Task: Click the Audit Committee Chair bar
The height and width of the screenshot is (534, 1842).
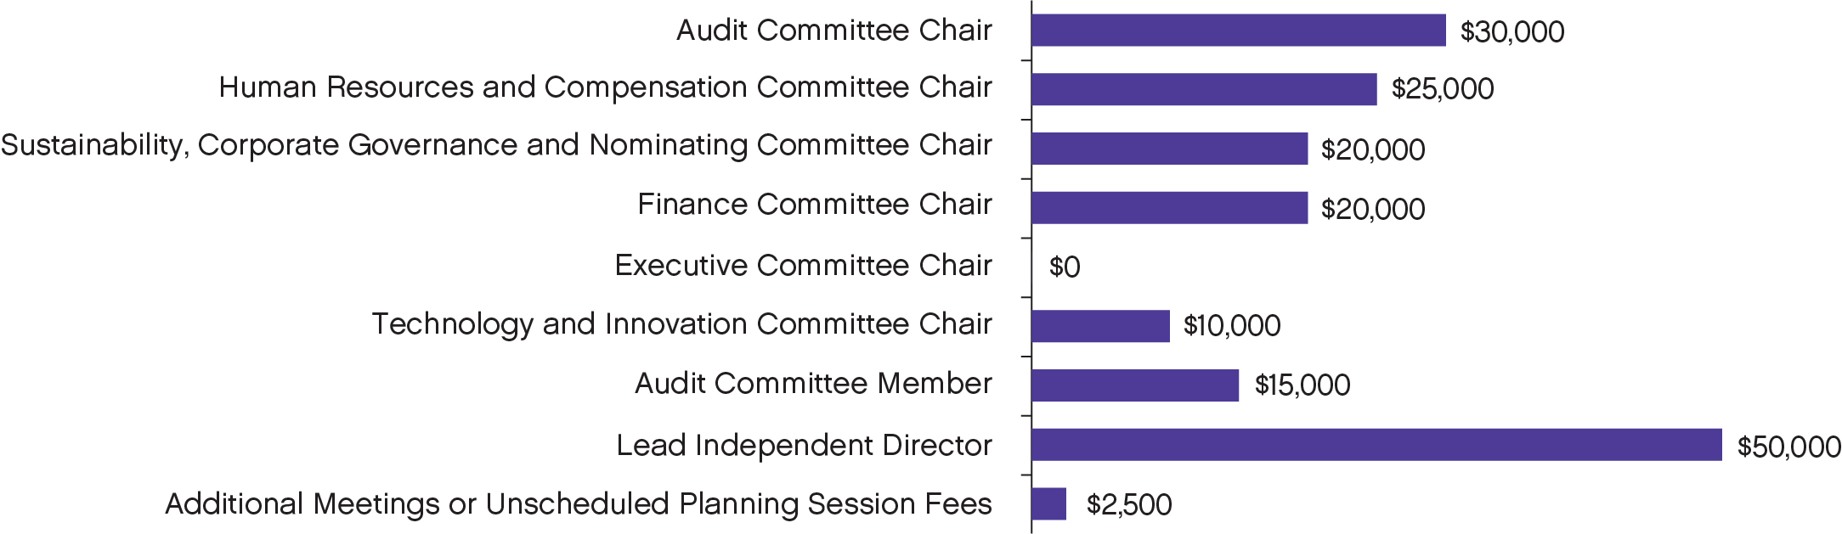Action: (x=1238, y=31)
